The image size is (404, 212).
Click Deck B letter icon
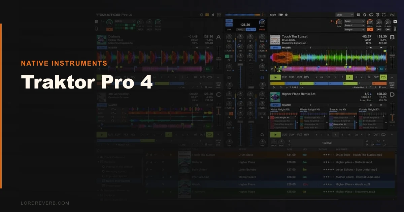[392, 37]
